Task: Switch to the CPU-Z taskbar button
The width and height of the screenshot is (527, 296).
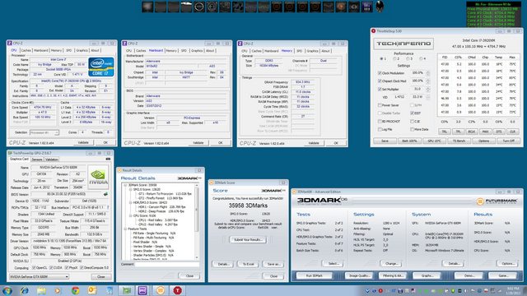Action: pyautogui.click(x=142, y=290)
